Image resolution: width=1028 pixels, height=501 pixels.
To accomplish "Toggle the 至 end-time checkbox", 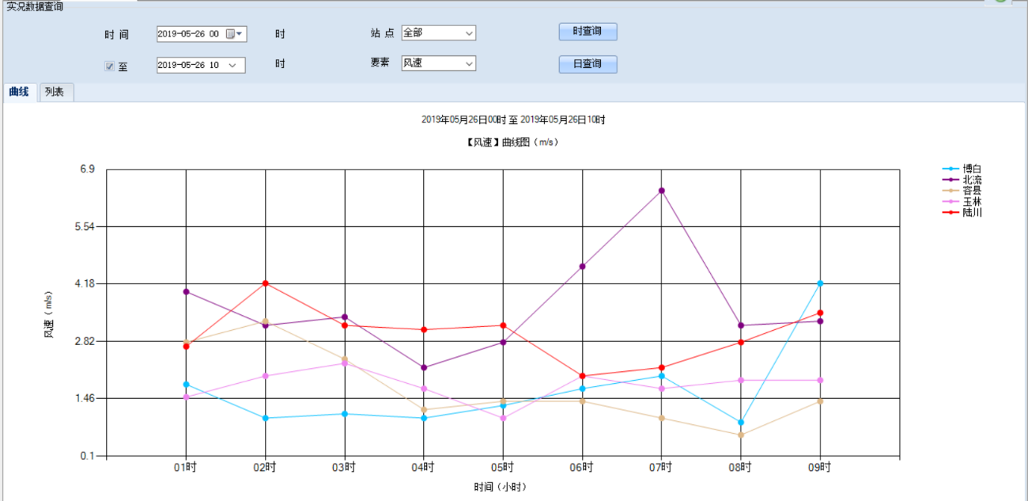I will coord(110,66).
